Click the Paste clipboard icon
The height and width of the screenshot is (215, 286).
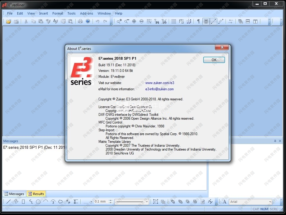[41, 21]
